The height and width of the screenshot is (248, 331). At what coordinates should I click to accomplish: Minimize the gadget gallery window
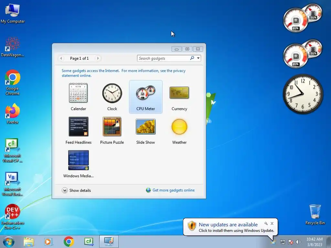[177, 49]
